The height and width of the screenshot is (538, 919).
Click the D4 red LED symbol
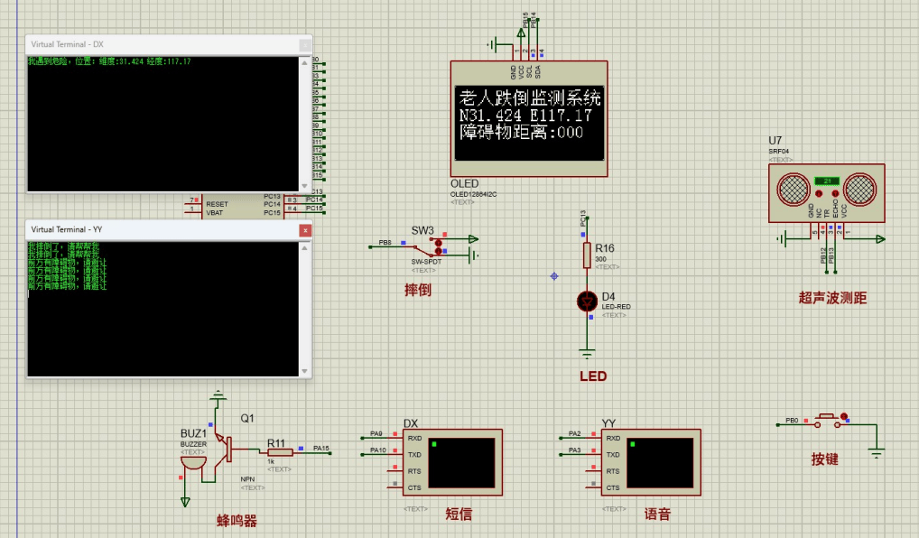tap(587, 301)
